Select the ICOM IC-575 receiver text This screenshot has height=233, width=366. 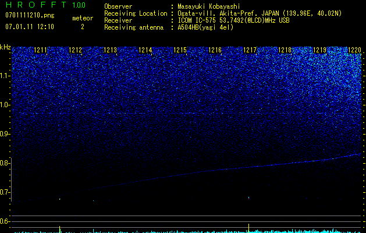click(x=233, y=20)
